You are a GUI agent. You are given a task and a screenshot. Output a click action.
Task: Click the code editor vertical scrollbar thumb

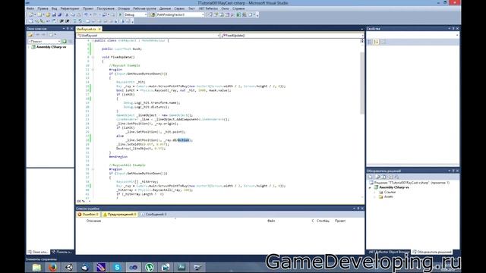[x=361, y=83]
